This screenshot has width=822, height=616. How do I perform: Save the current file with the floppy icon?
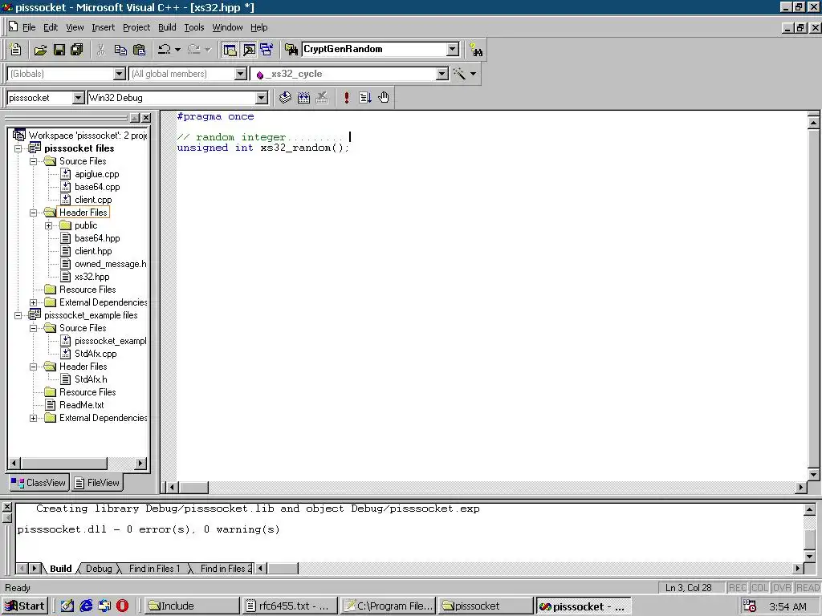click(x=59, y=50)
